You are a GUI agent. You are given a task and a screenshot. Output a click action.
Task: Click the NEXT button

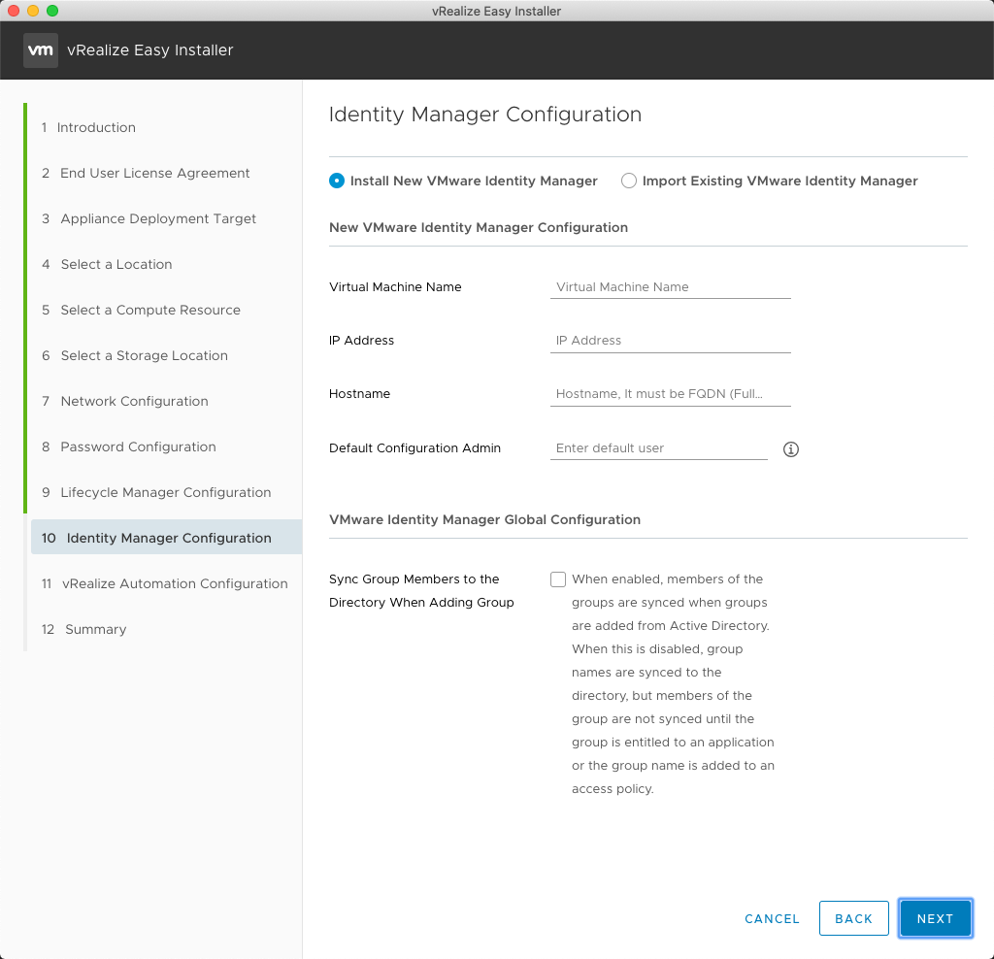coord(935,918)
